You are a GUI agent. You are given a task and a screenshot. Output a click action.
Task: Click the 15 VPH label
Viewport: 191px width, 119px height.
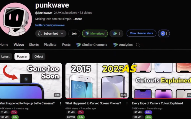tap(71, 112)
